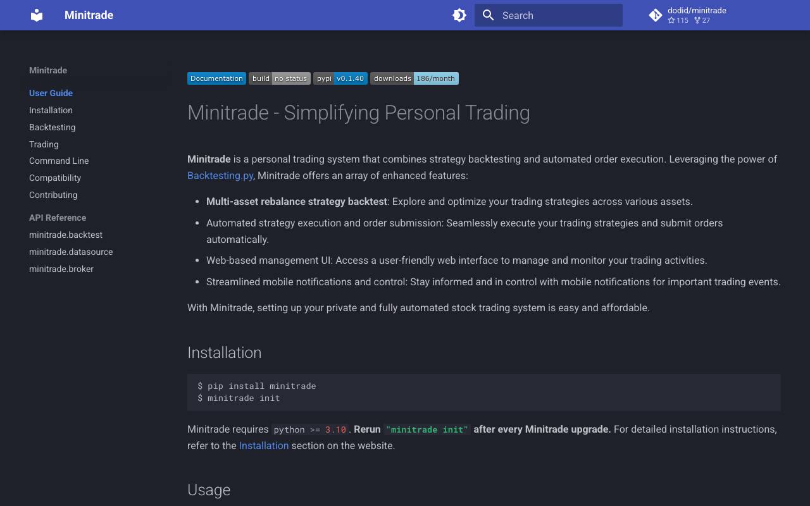Open User Guide in sidebar
Screen dimensions: 810x506
pos(51,93)
